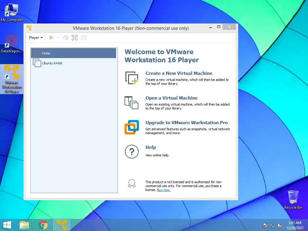Viewport: 308px width, 231px height.
Task: Open the Action Center flag tray icon
Action: pyautogui.click(x=265, y=225)
